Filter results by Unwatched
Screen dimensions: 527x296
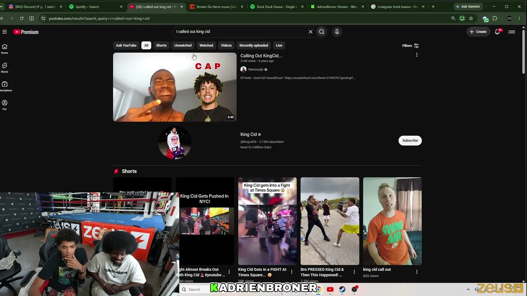coord(183,45)
